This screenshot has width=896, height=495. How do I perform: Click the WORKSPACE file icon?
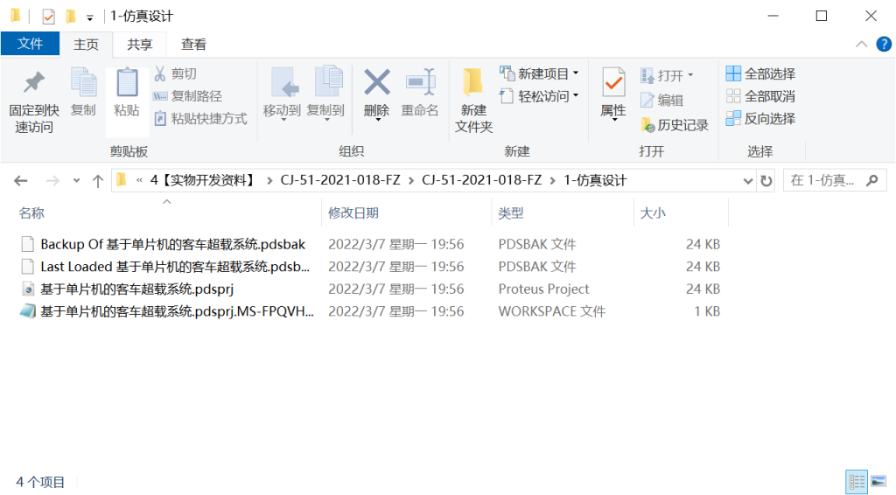point(27,311)
